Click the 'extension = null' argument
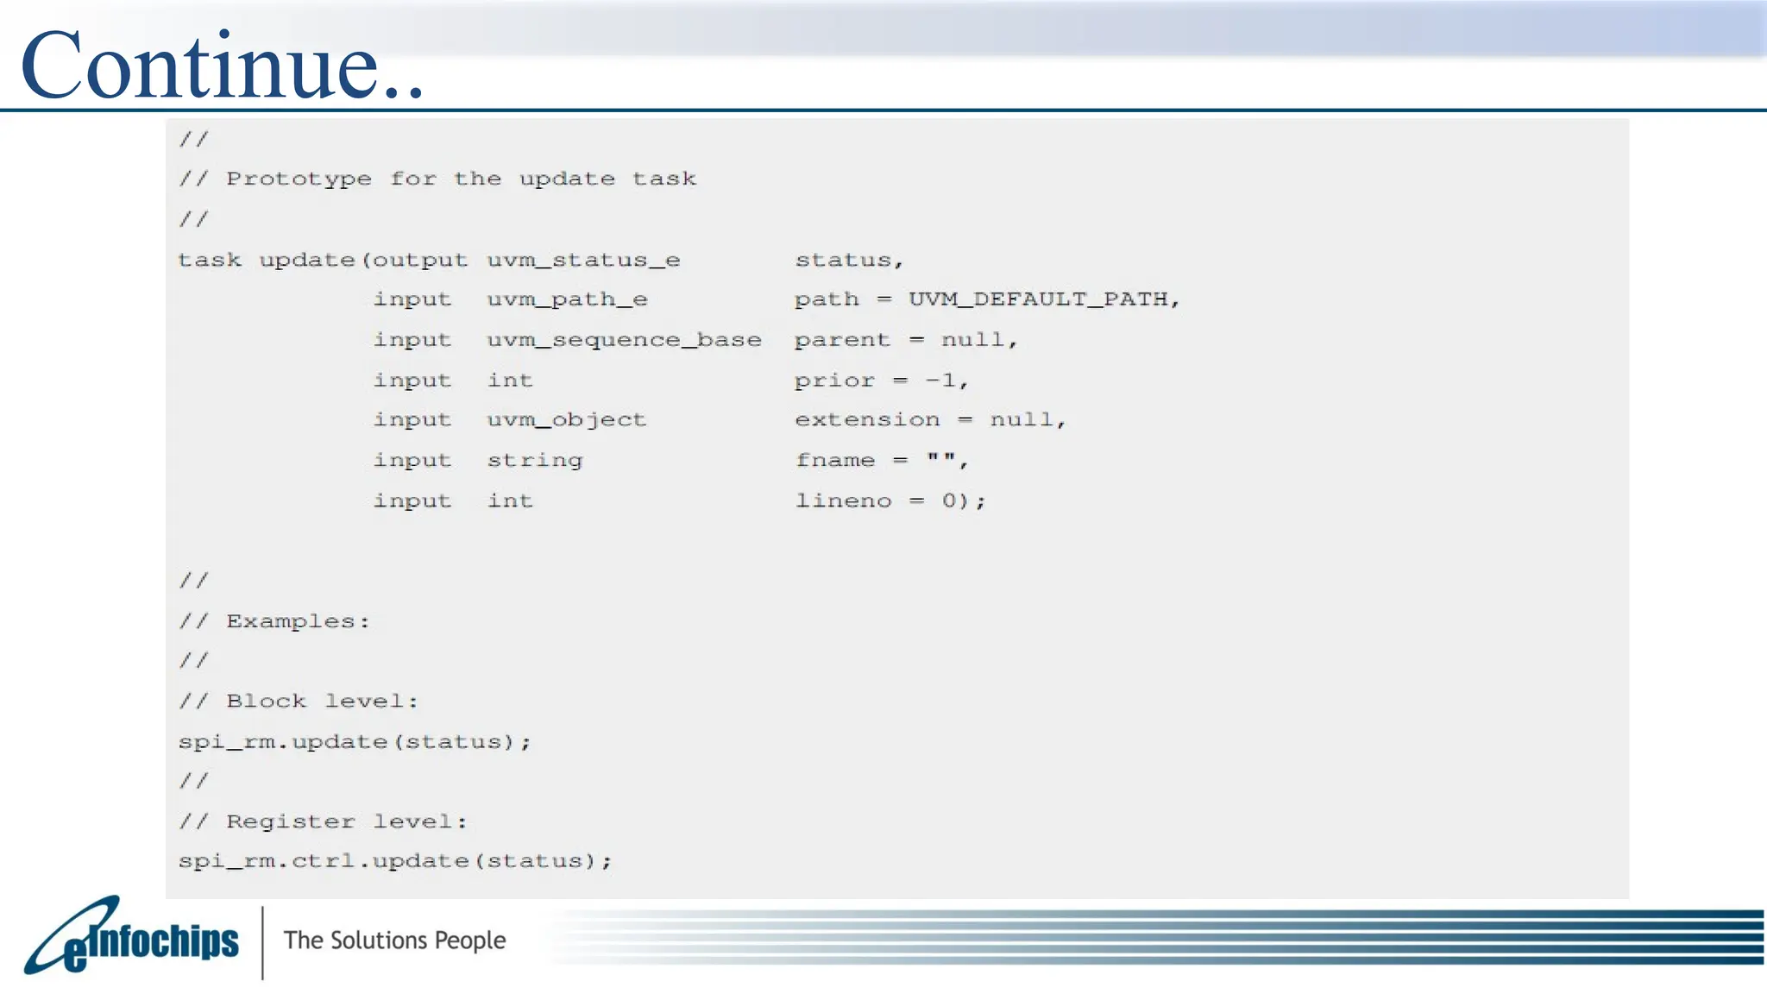Image resolution: width=1767 pixels, height=994 pixels. (928, 420)
